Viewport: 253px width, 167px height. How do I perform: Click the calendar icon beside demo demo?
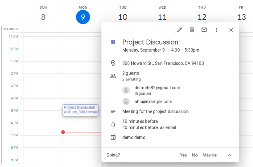point(113,137)
